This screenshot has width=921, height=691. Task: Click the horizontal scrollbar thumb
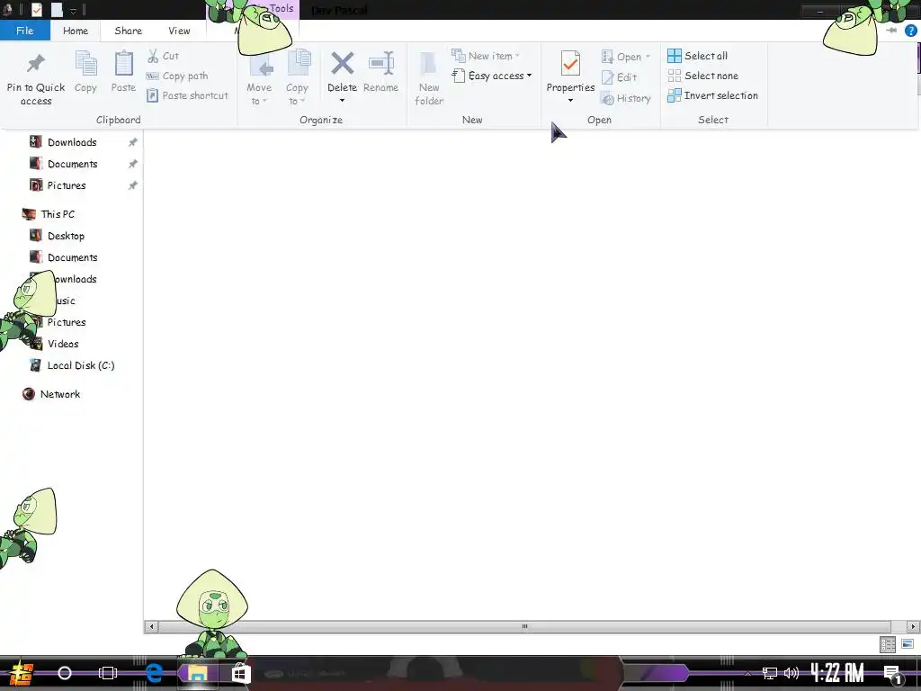click(524, 626)
